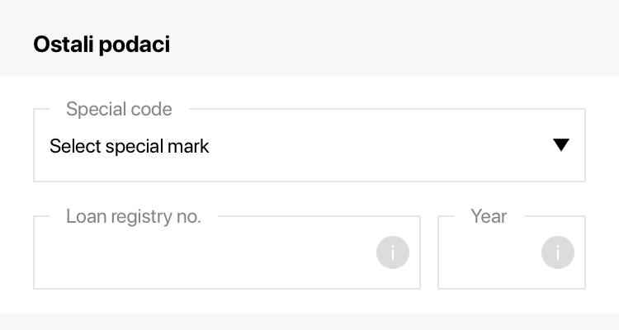This screenshot has width=619, height=330.
Task: Expand the Special code dropdown arrow
Action: pos(561,145)
